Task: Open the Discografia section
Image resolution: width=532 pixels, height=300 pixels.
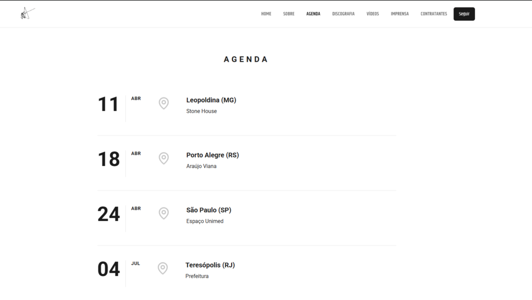Action: pos(343,14)
